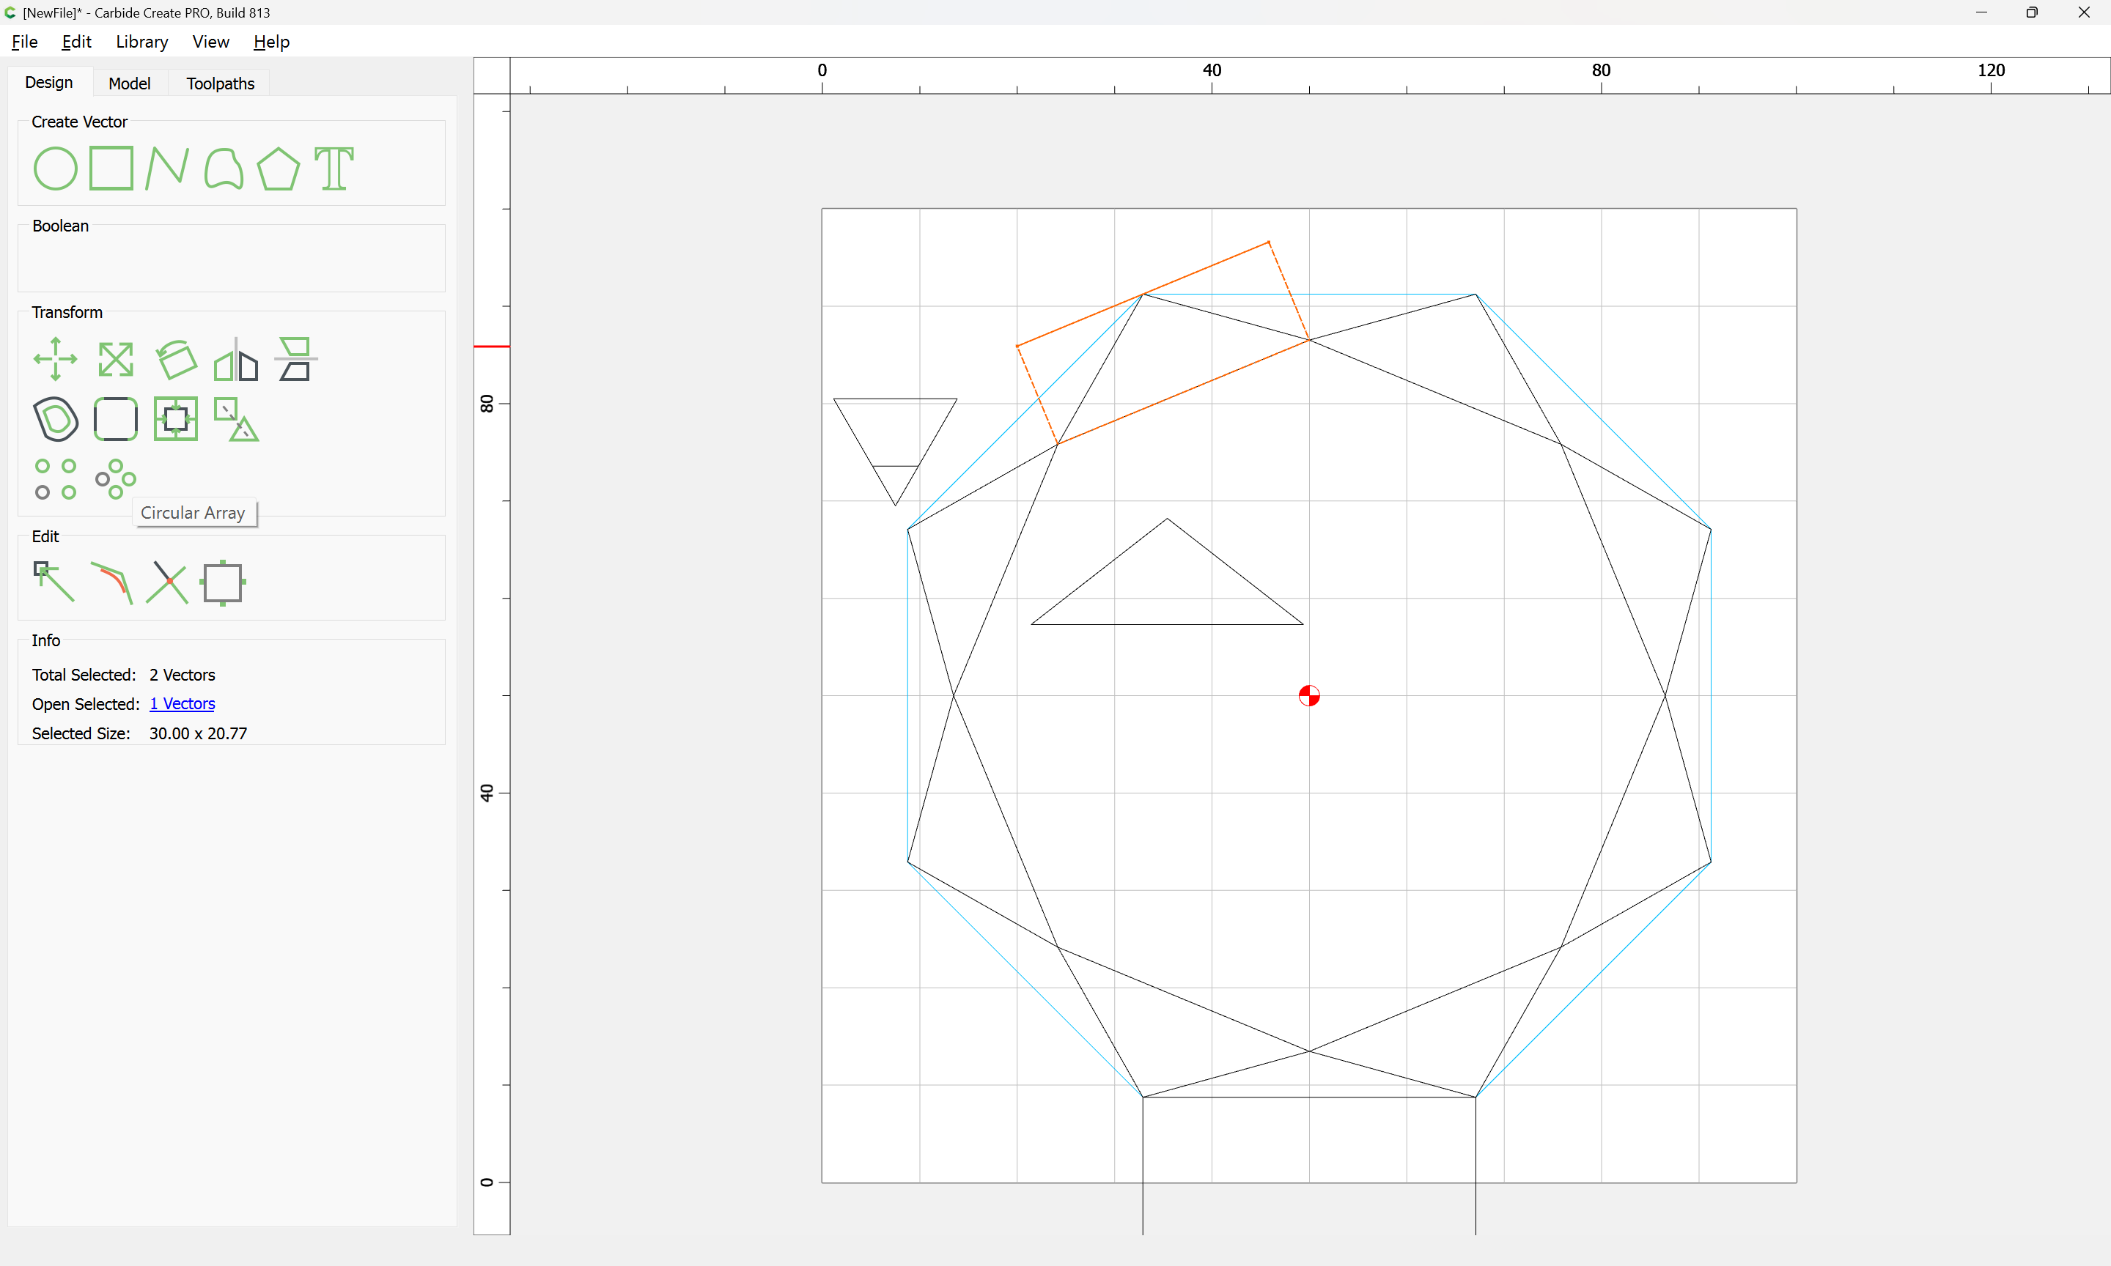This screenshot has width=2111, height=1266.
Task: Open the Job Setup square icon
Action: [223, 582]
